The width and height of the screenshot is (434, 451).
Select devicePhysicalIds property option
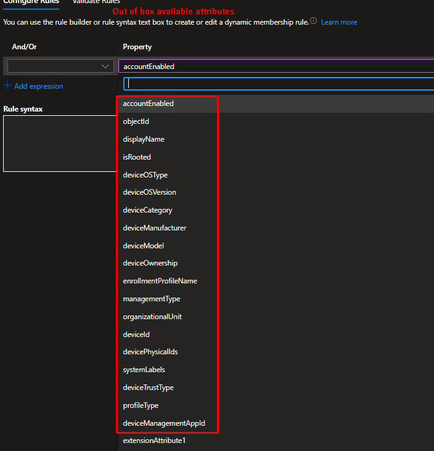(150, 352)
